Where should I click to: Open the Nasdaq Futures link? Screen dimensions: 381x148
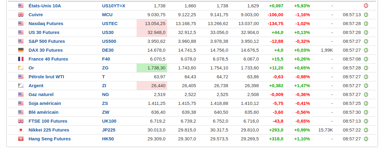coord(46,24)
